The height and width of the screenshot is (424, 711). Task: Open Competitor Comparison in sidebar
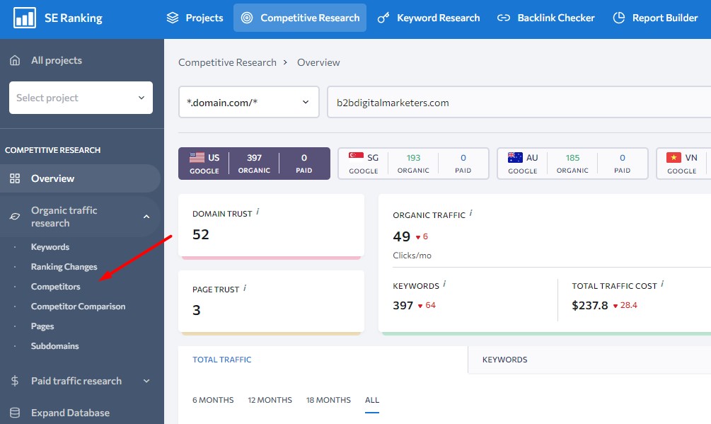(x=78, y=306)
